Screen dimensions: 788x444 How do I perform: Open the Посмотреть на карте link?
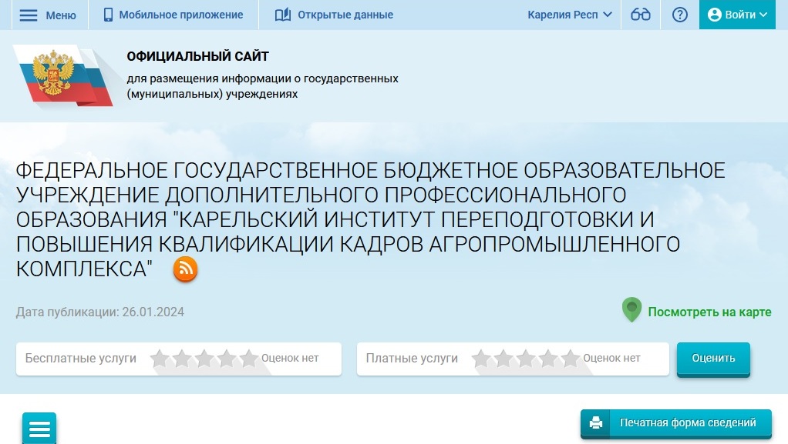click(709, 312)
